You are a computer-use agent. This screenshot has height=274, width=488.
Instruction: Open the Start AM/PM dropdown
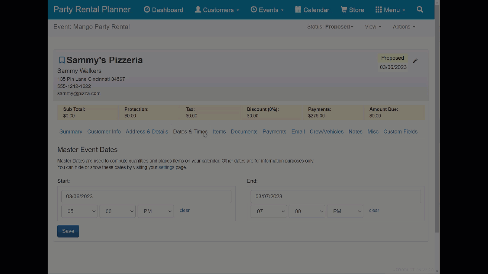coord(156,211)
